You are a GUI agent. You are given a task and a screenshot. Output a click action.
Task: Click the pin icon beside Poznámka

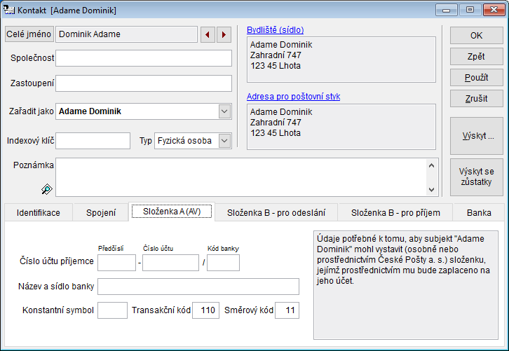point(47,188)
